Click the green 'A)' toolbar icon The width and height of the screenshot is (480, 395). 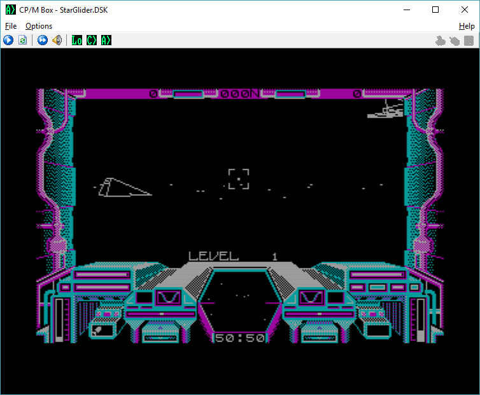[x=106, y=40]
